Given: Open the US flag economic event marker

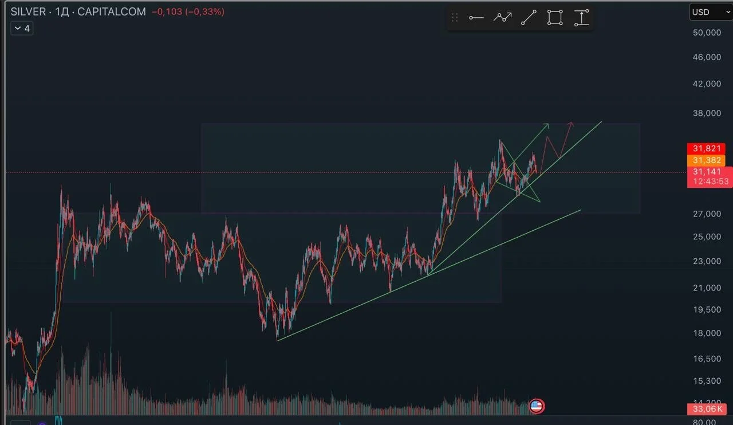Looking at the screenshot, I should pyautogui.click(x=537, y=407).
